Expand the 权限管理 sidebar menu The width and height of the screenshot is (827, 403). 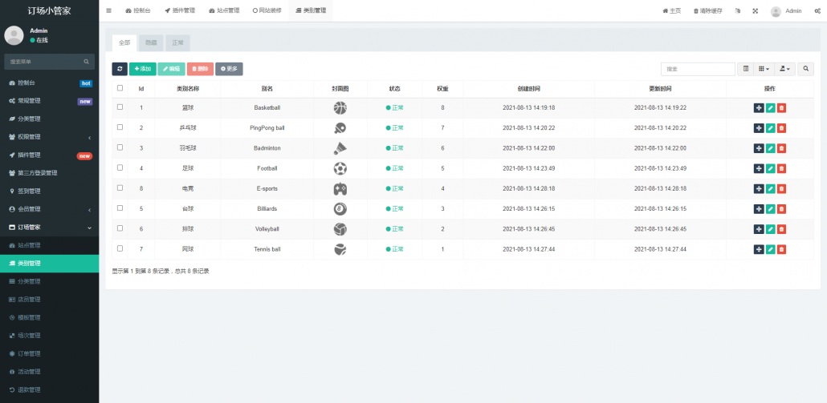(48, 137)
